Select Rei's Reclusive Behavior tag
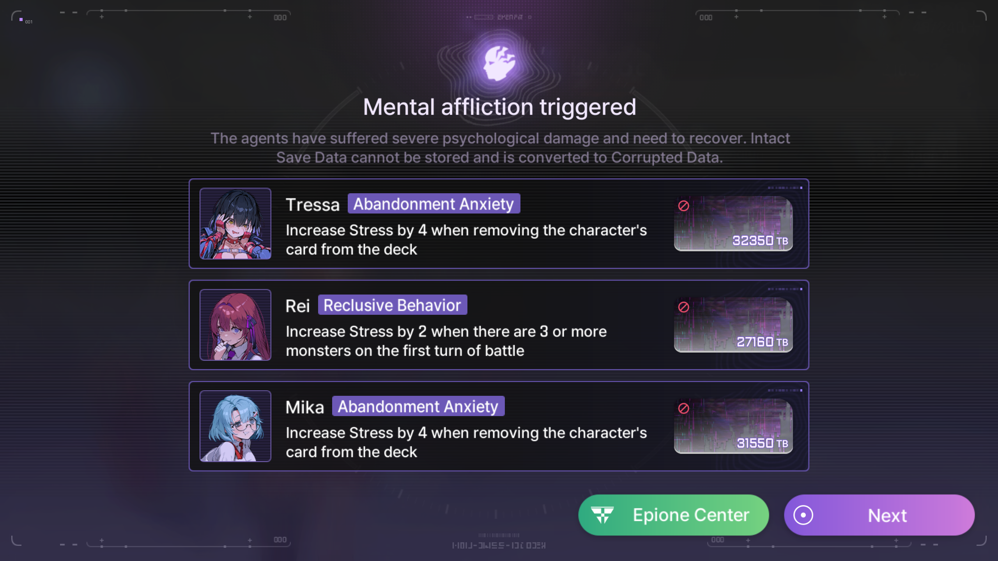998x561 pixels. coord(393,305)
